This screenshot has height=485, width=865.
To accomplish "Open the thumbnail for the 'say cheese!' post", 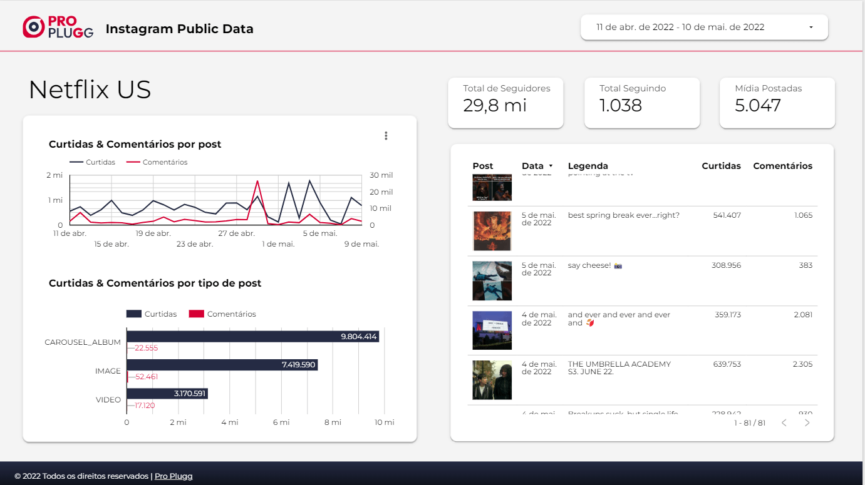I will [492, 280].
